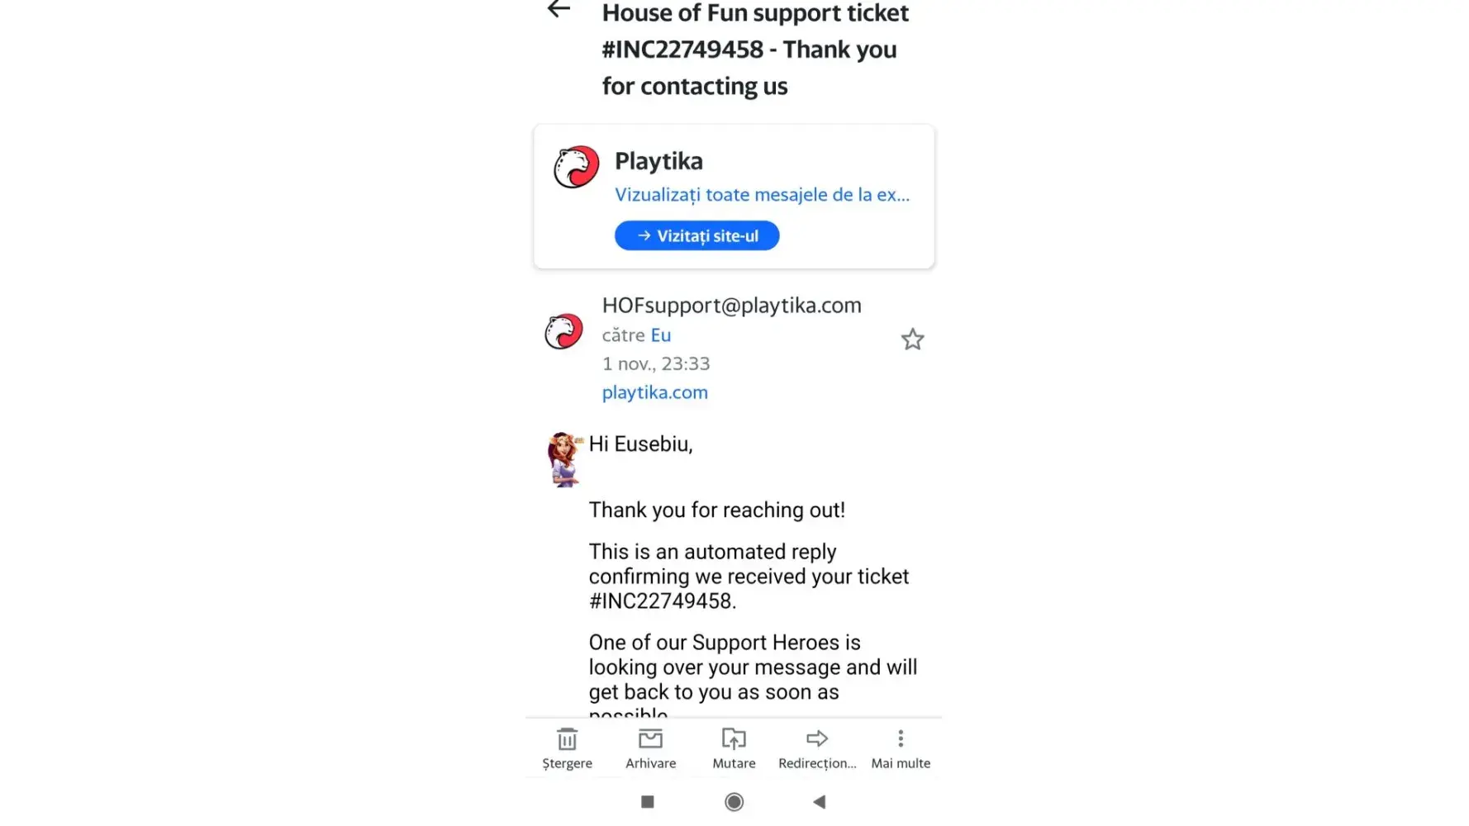
Task: Tap the HOFsupport@playtika.com sender address
Action: click(731, 306)
